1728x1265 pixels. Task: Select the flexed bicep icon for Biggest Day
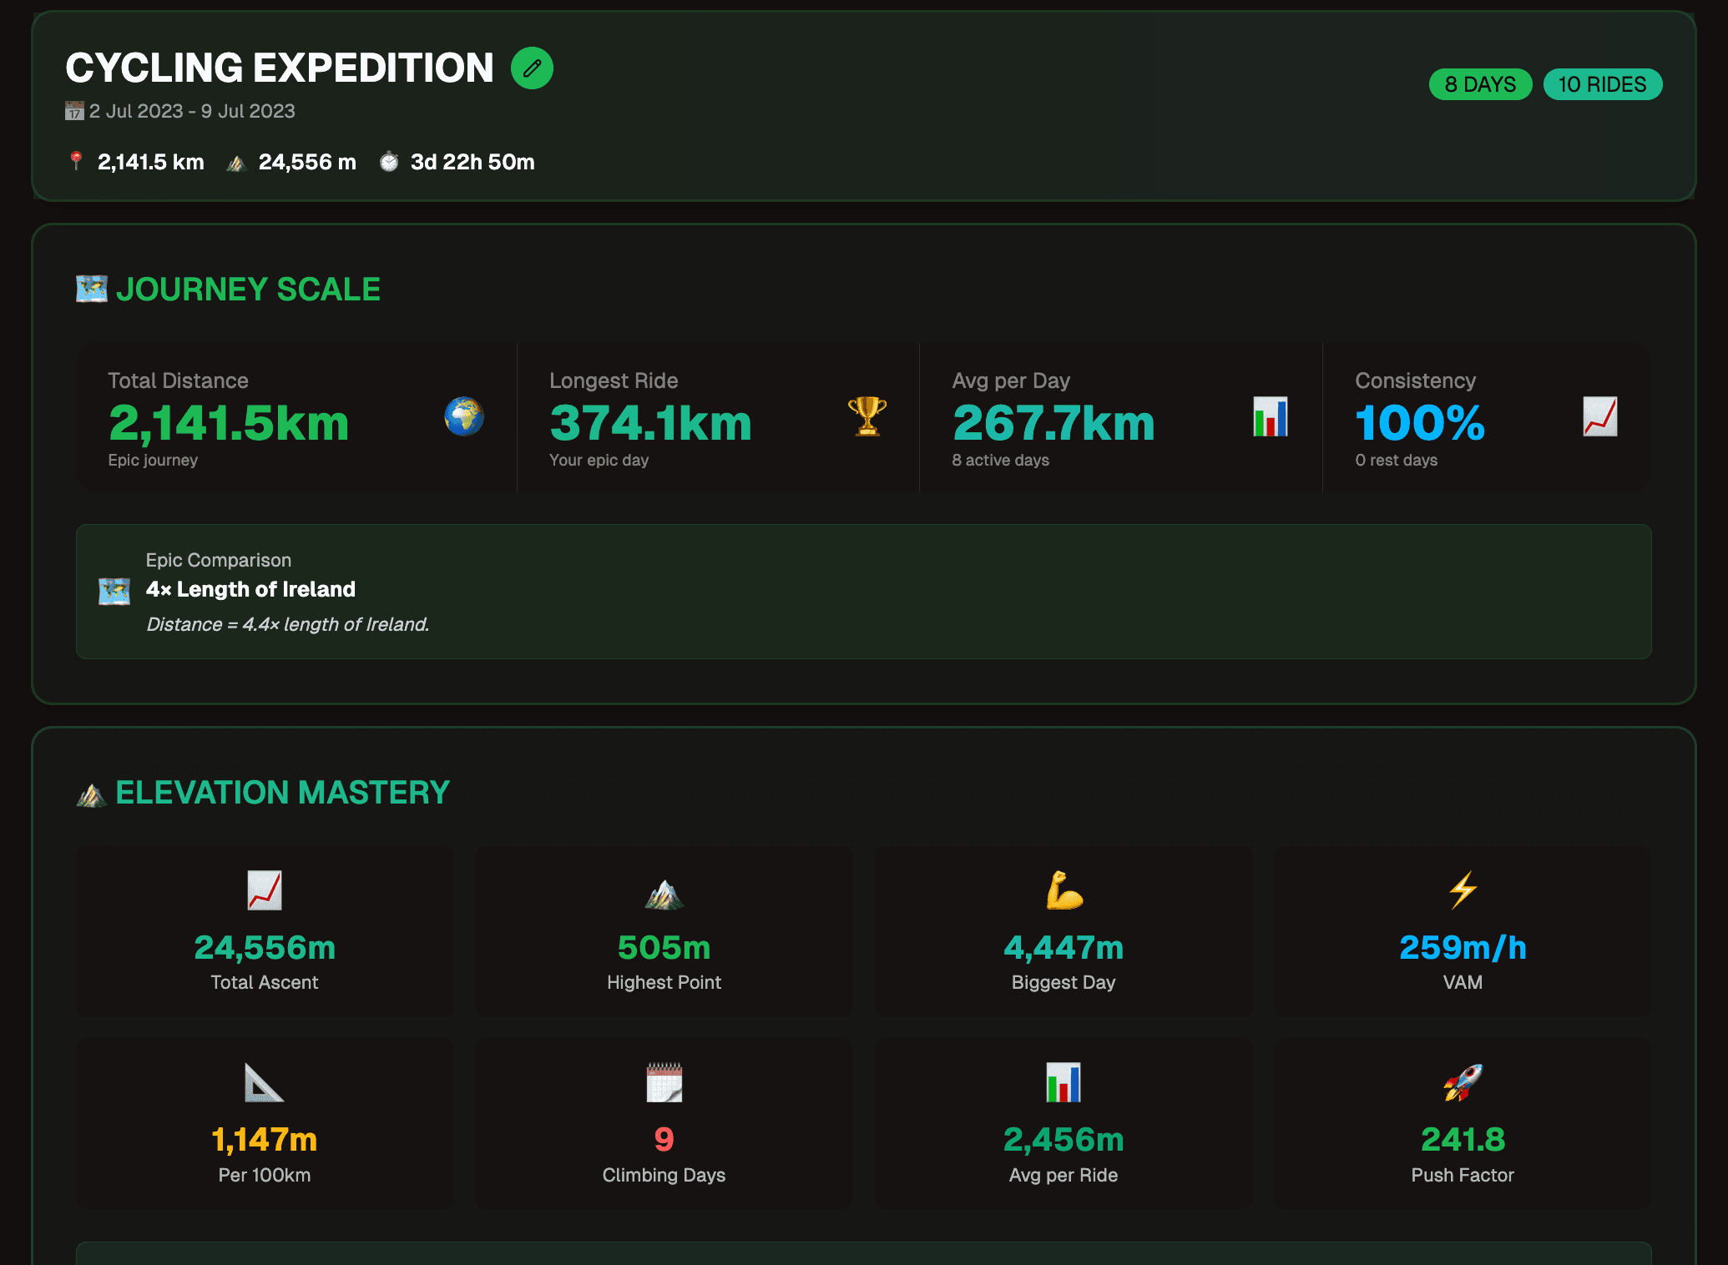1064,893
